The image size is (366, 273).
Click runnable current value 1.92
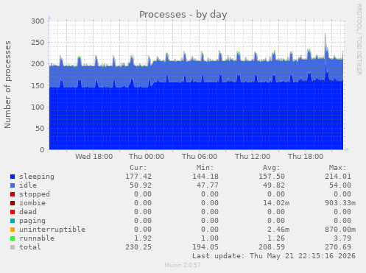tap(143, 238)
